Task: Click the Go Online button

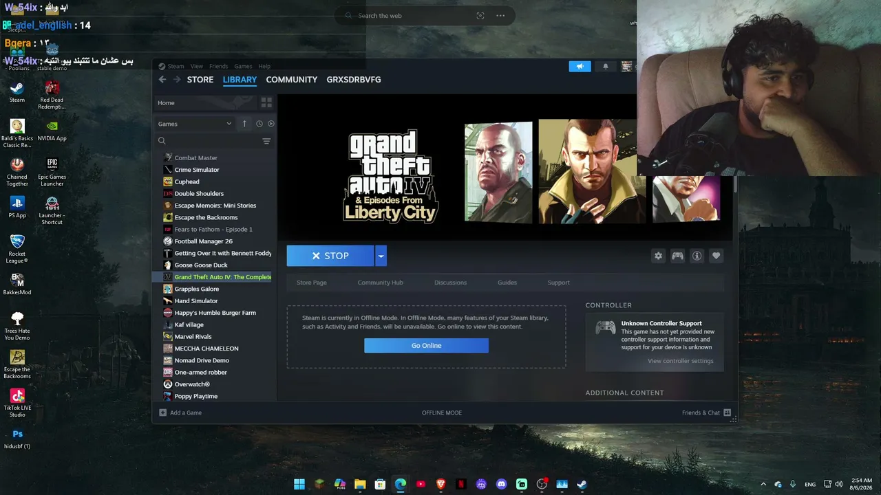Action: click(426, 345)
